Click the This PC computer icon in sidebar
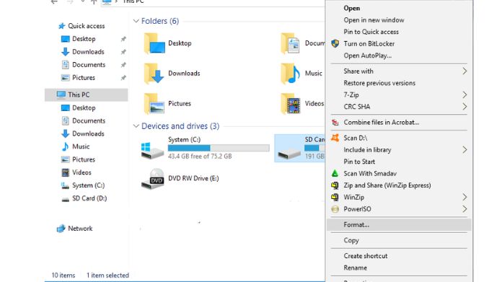This screenshot has width=502, height=282. 61,94
